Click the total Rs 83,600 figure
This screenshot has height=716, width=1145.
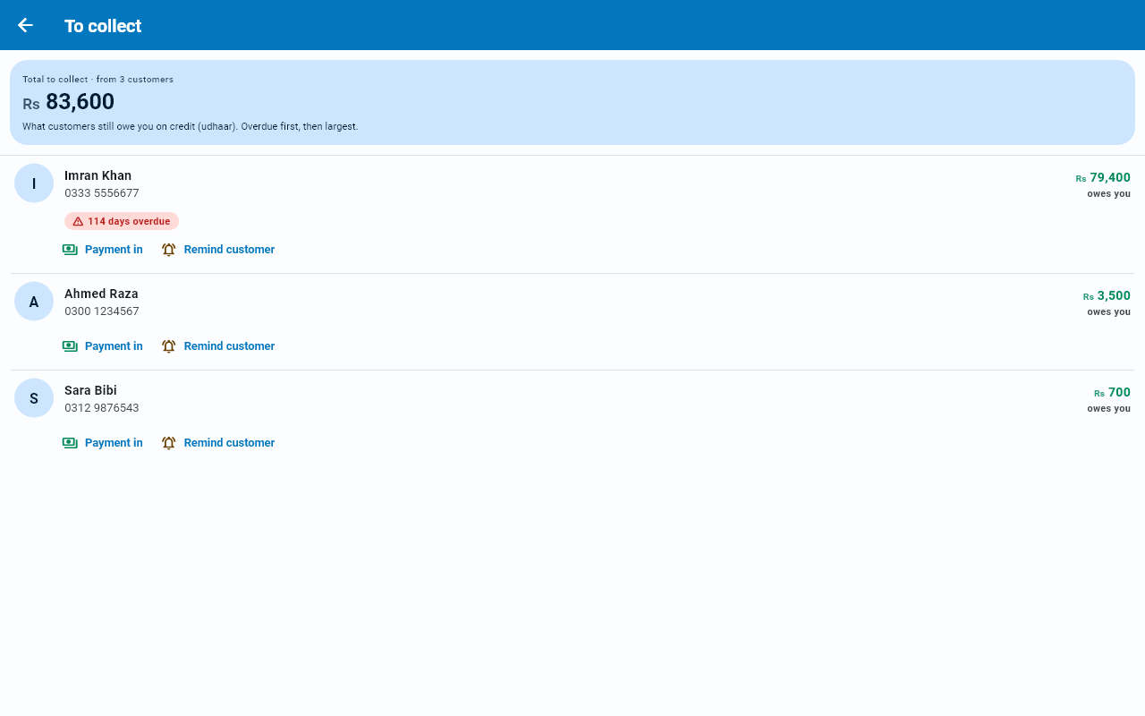[69, 102]
